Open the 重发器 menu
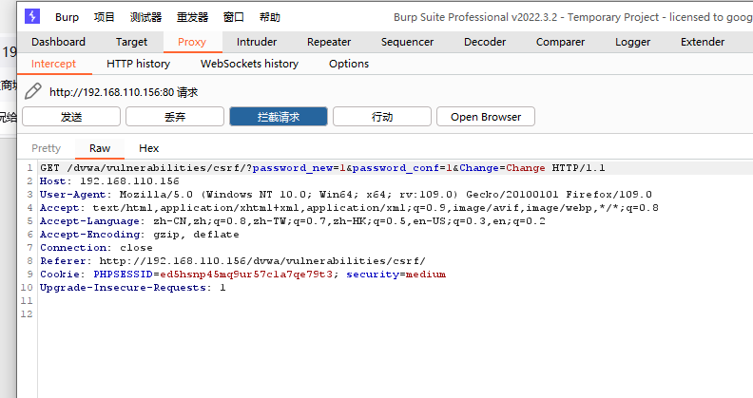Image resolution: width=753 pixels, height=398 pixels. pyautogui.click(x=192, y=17)
